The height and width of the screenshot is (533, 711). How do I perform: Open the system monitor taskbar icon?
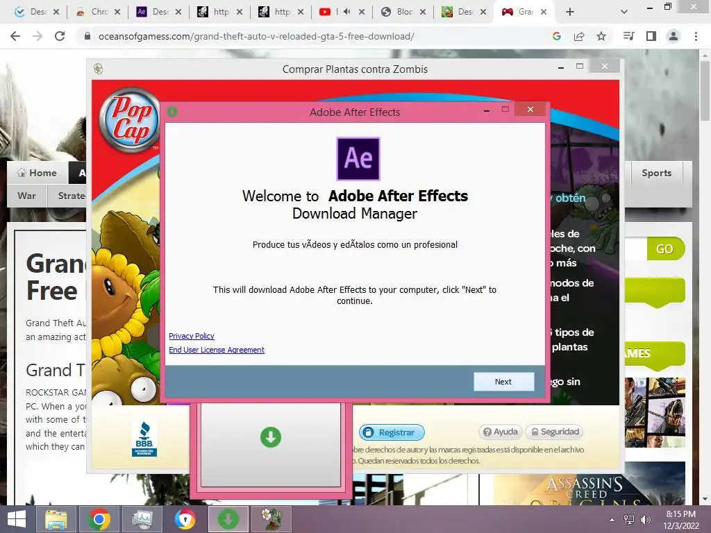[142, 519]
